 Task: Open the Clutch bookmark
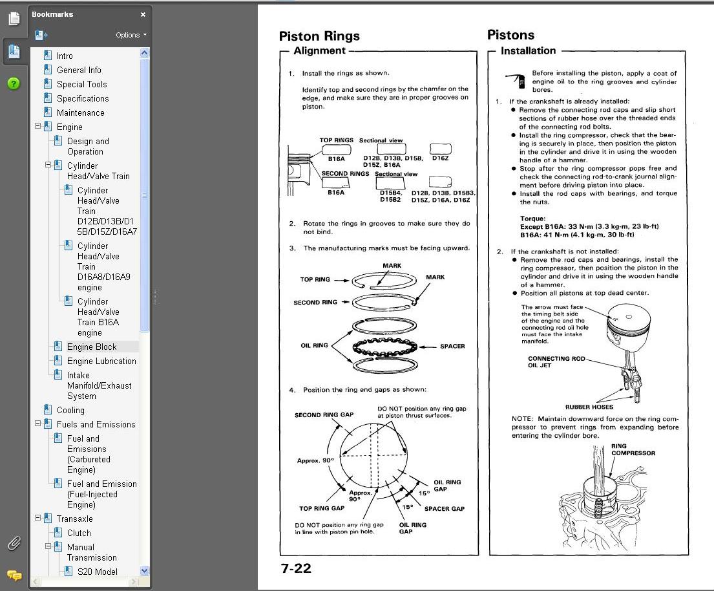[79, 533]
